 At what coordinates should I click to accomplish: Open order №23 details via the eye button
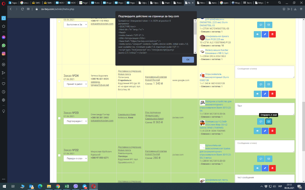(x=257, y=131)
